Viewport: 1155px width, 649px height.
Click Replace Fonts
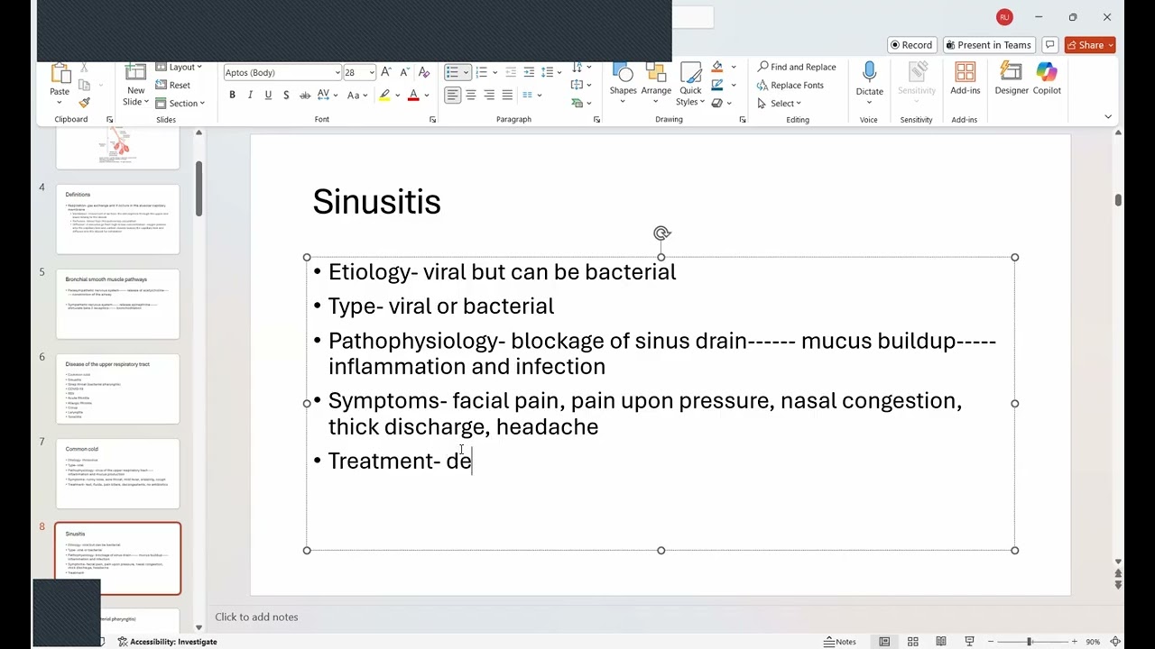tap(790, 85)
